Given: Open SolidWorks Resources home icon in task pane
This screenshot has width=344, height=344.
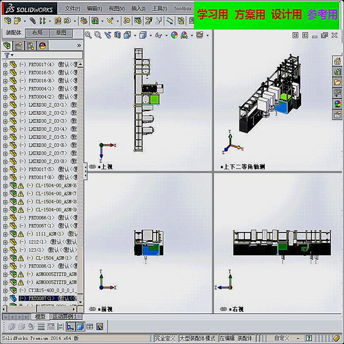Looking at the screenshot, I should 338,61.
